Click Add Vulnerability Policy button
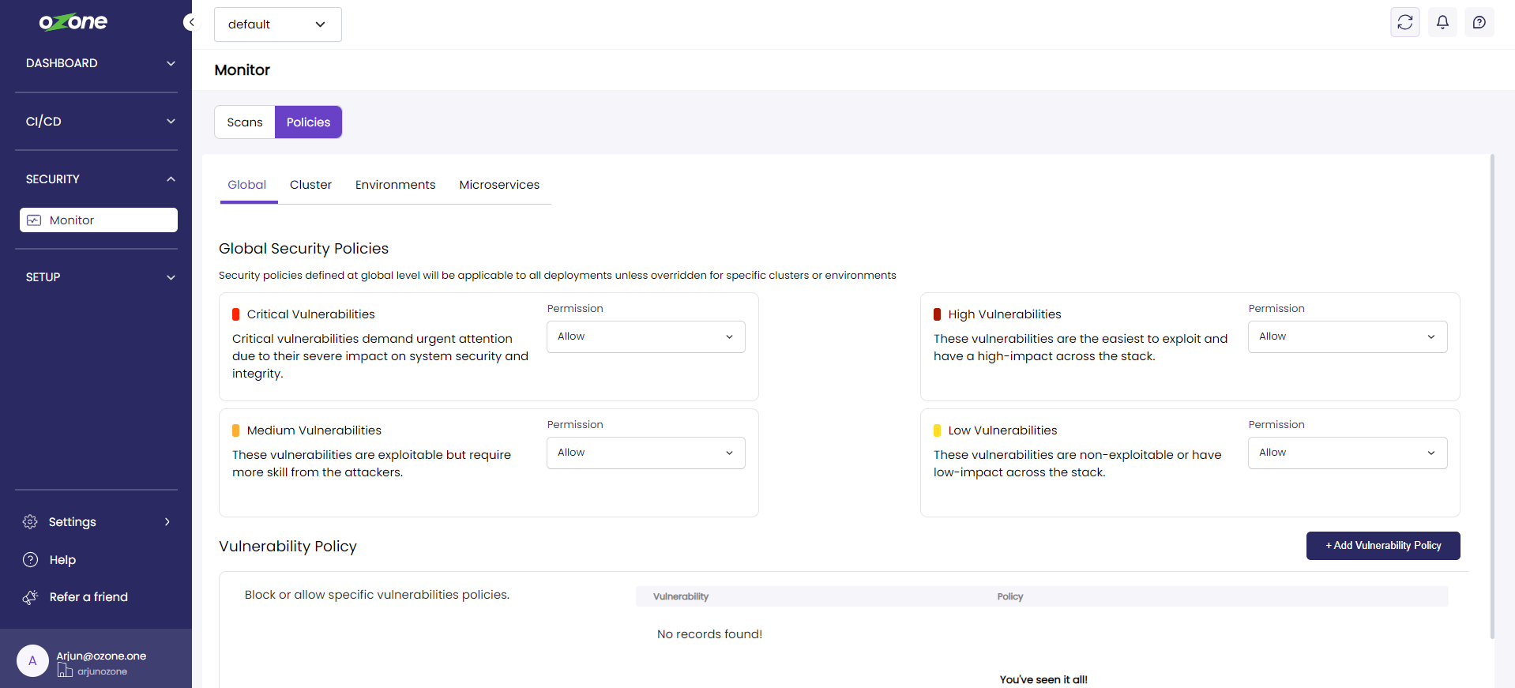Viewport: 1515px width, 688px height. point(1382,546)
